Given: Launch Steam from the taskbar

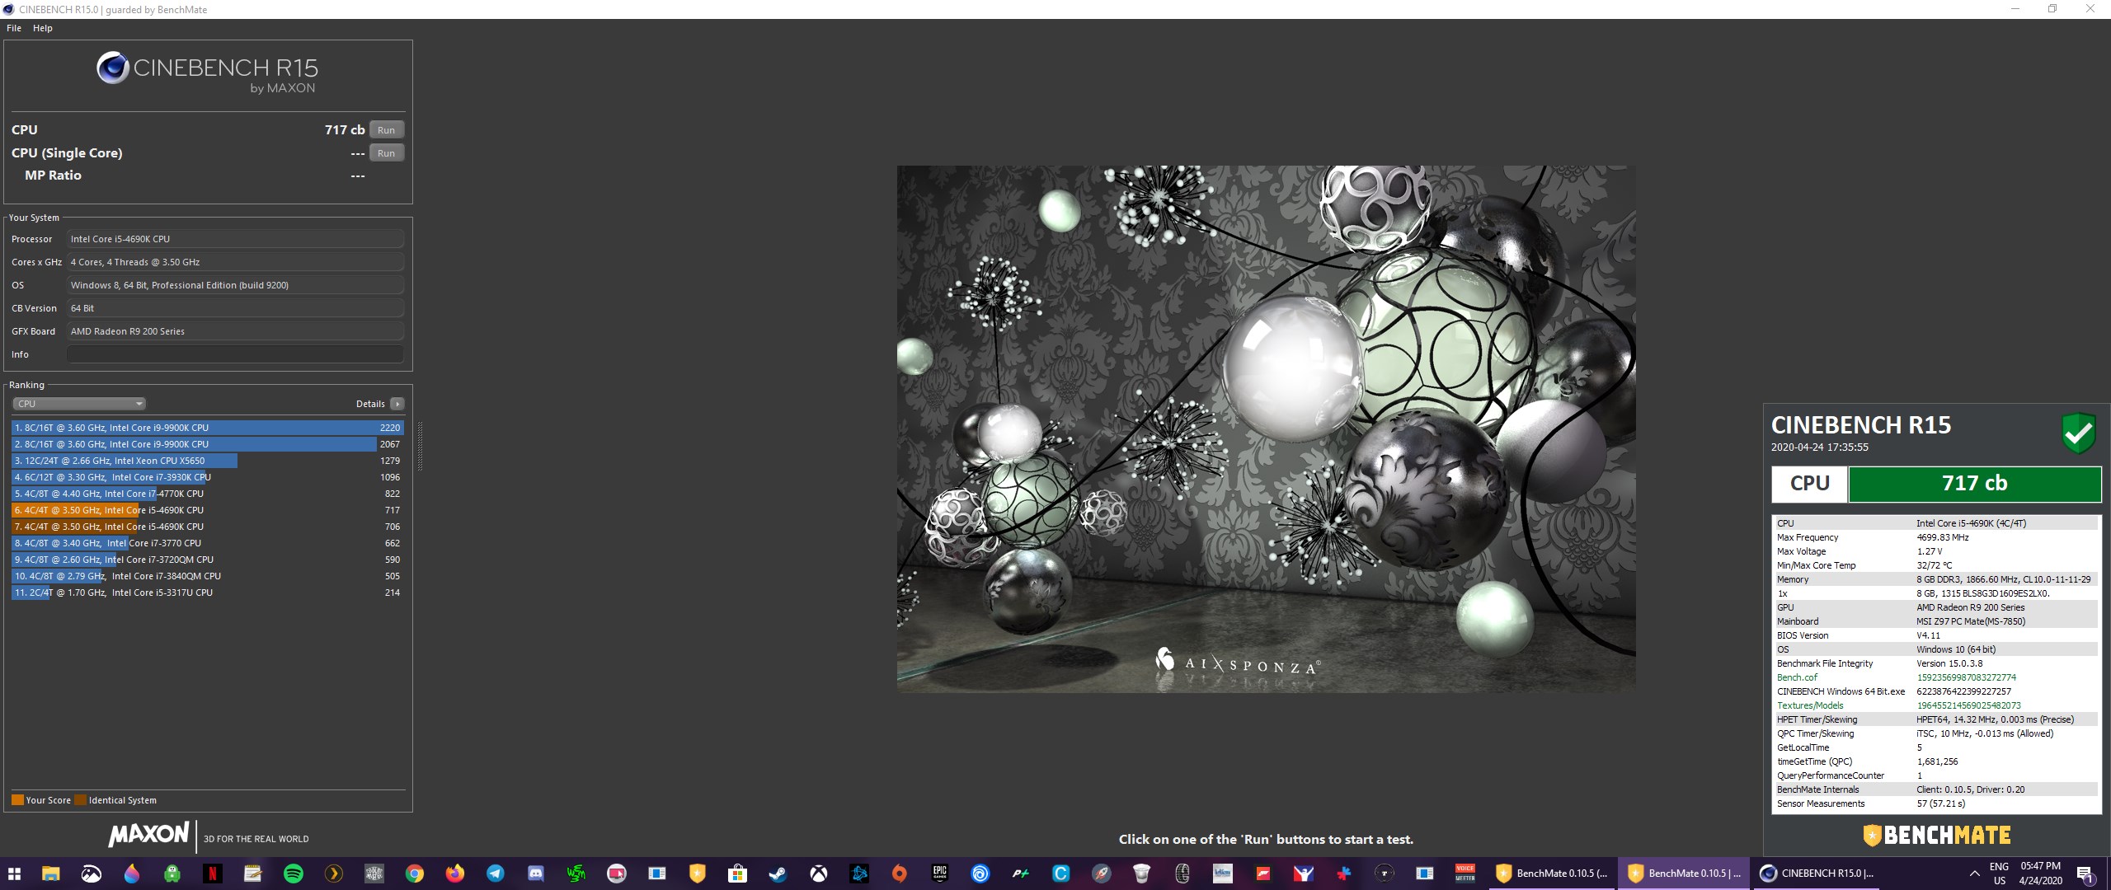Looking at the screenshot, I should point(778,874).
